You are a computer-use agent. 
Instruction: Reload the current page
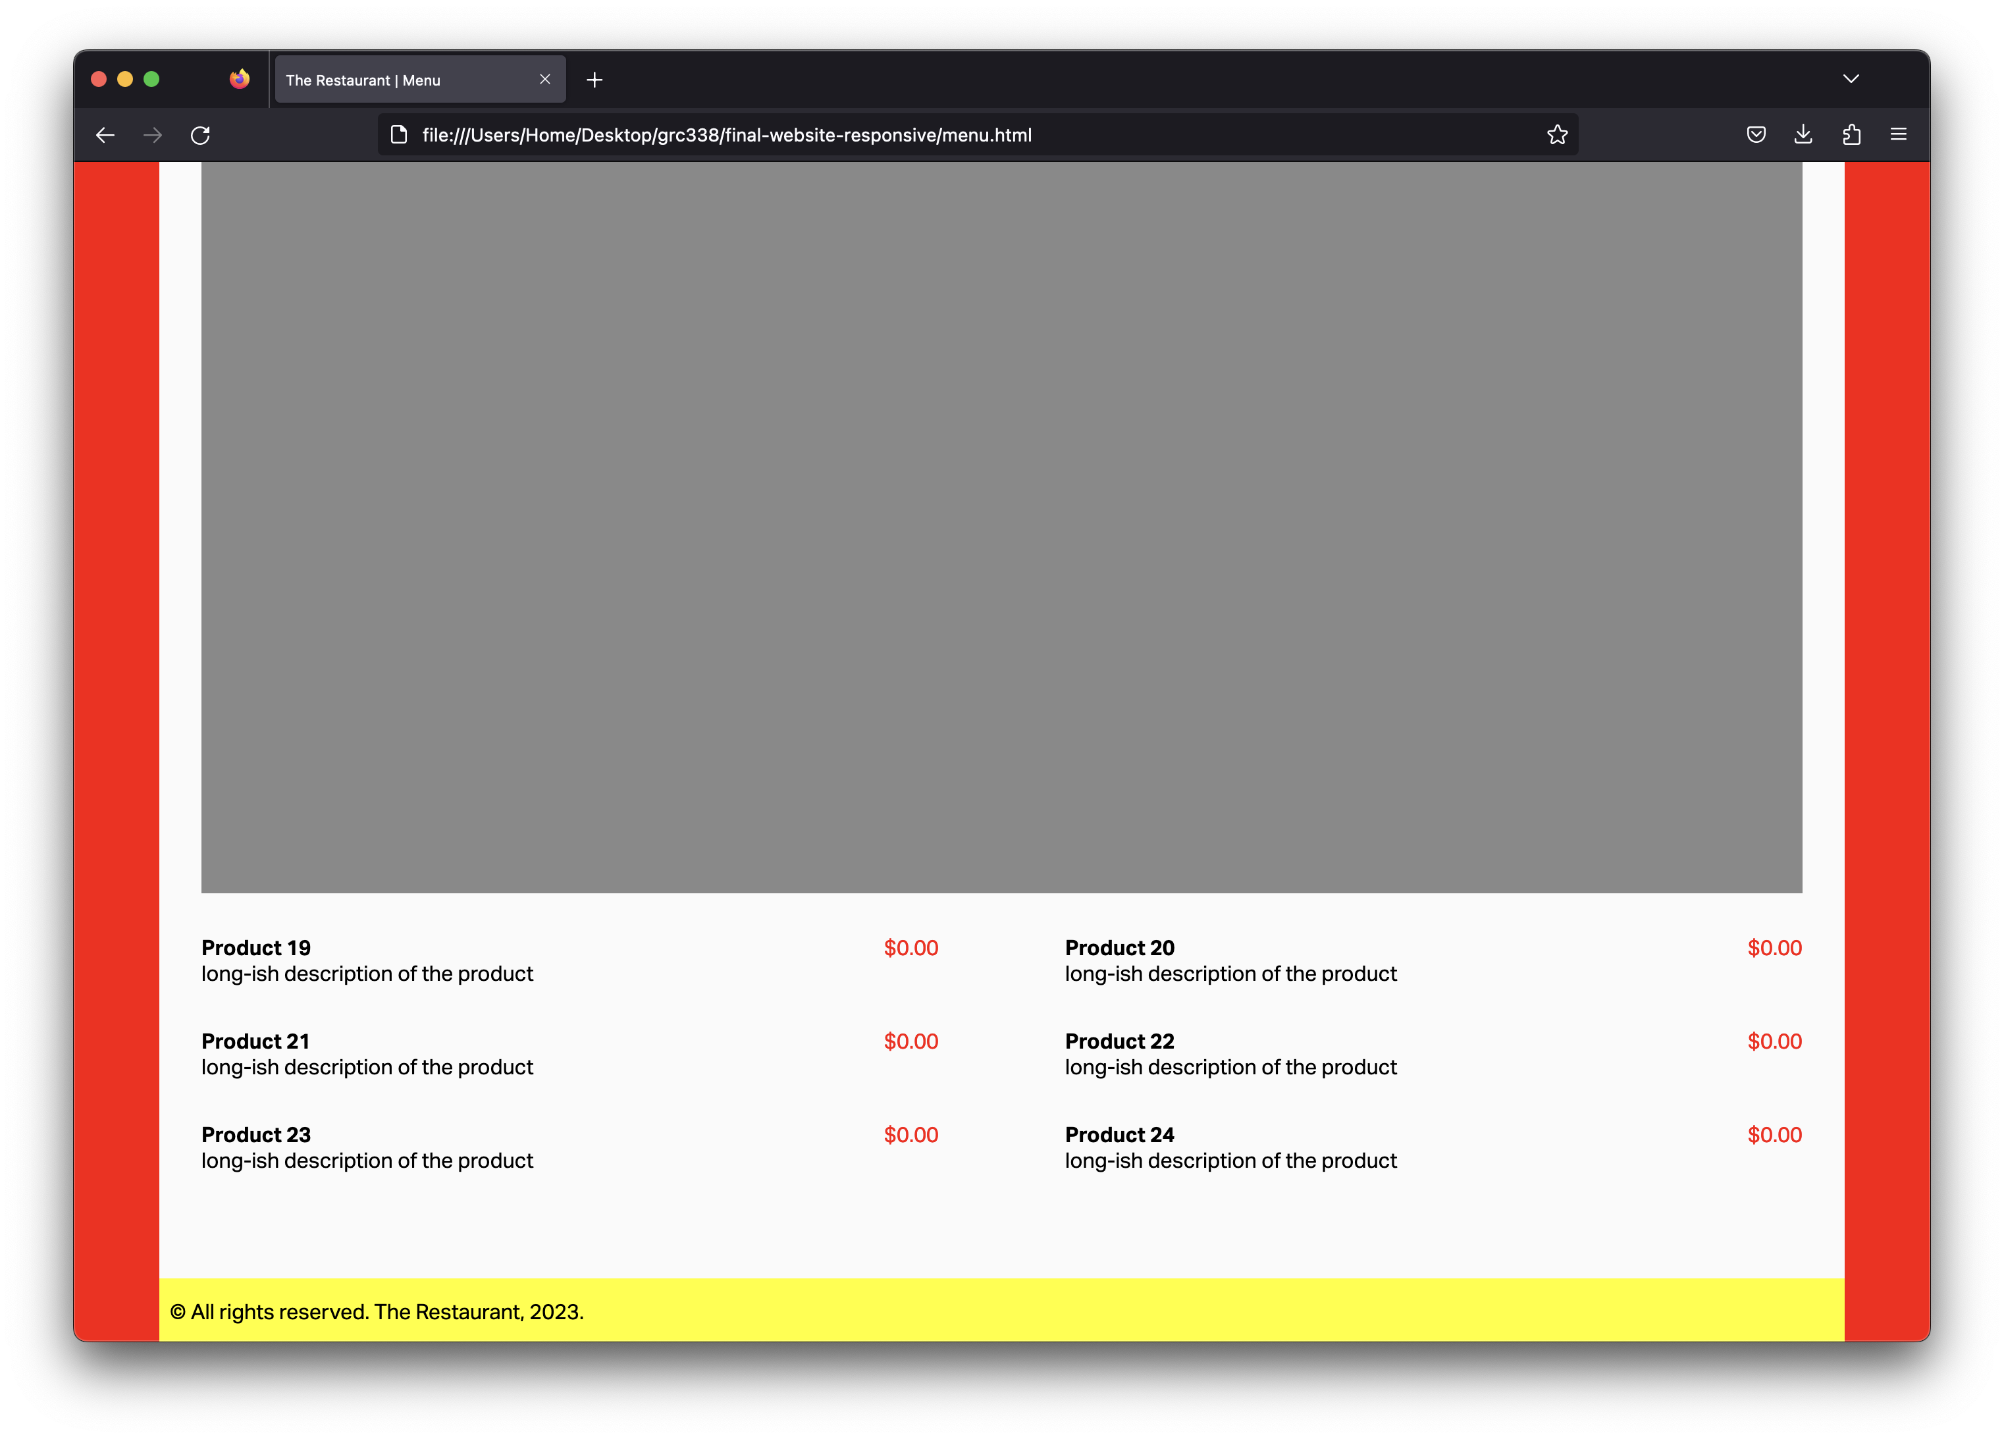click(x=201, y=135)
